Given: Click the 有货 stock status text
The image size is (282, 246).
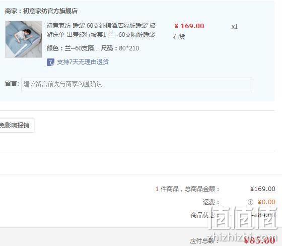Looking at the screenshot, I should click(179, 37).
